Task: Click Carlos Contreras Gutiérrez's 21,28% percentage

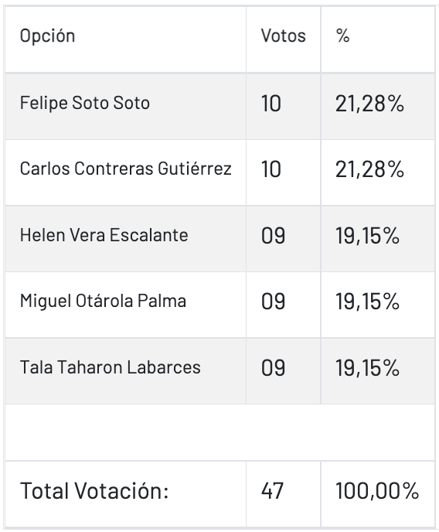Action: point(370,169)
